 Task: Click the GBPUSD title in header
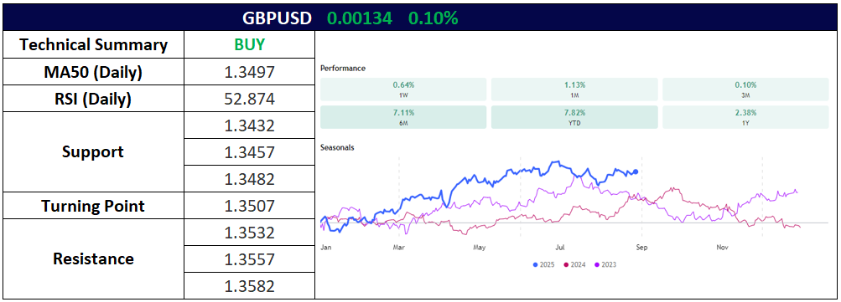[x=277, y=18]
